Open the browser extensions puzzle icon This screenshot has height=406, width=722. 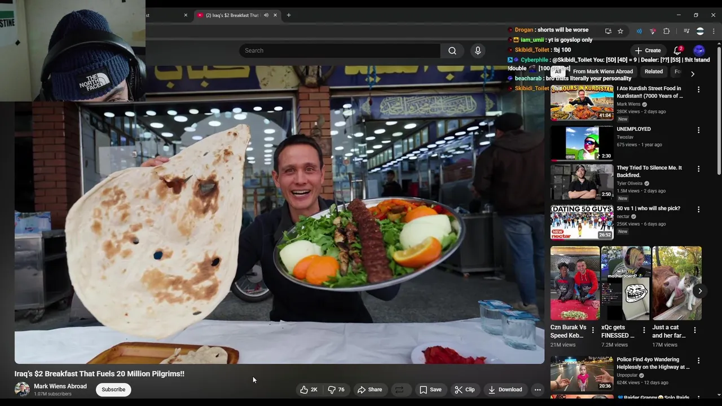tap(667, 31)
